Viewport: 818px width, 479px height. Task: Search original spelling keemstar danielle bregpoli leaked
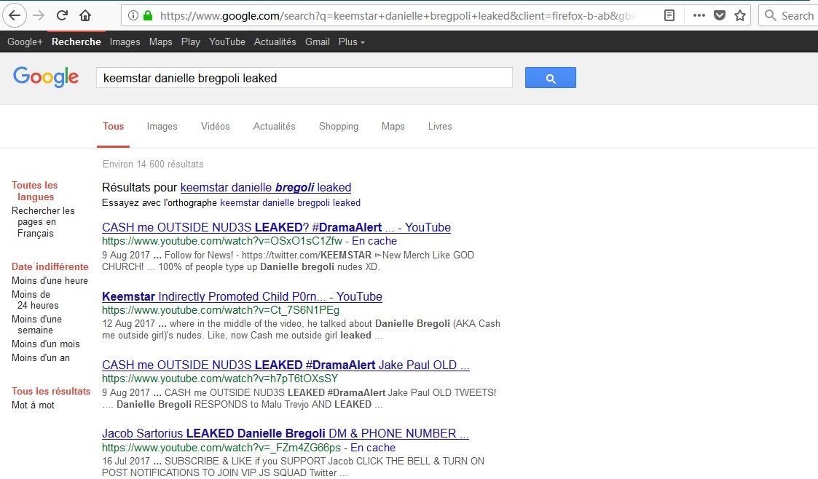click(x=290, y=203)
